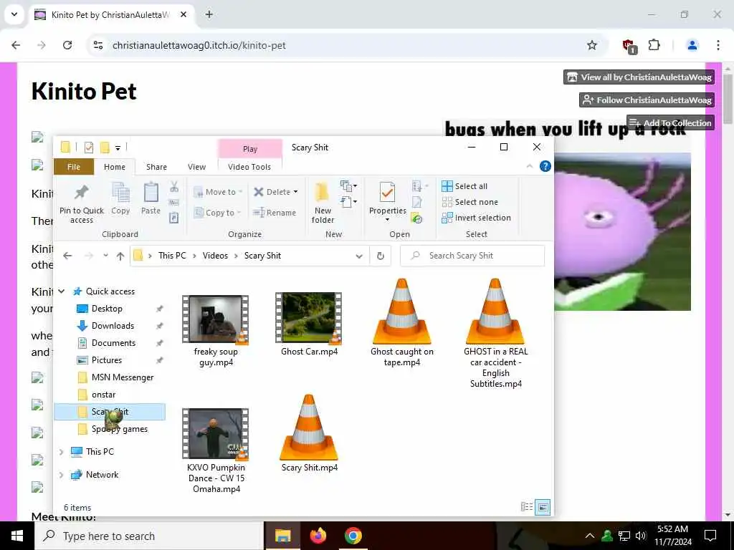
Task: Open Recent locations dropdown arrow
Action: (x=106, y=256)
